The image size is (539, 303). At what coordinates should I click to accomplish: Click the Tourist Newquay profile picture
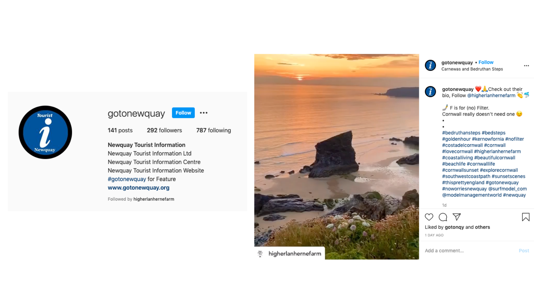(45, 132)
